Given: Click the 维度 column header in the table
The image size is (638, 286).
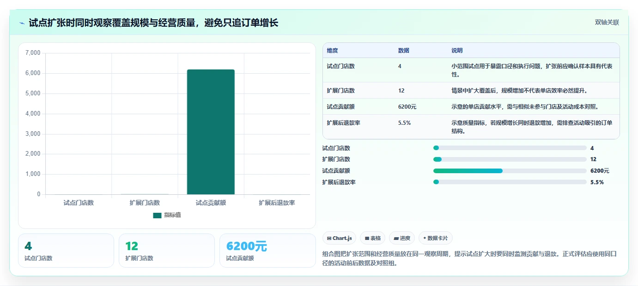Looking at the screenshot, I should coord(332,50).
